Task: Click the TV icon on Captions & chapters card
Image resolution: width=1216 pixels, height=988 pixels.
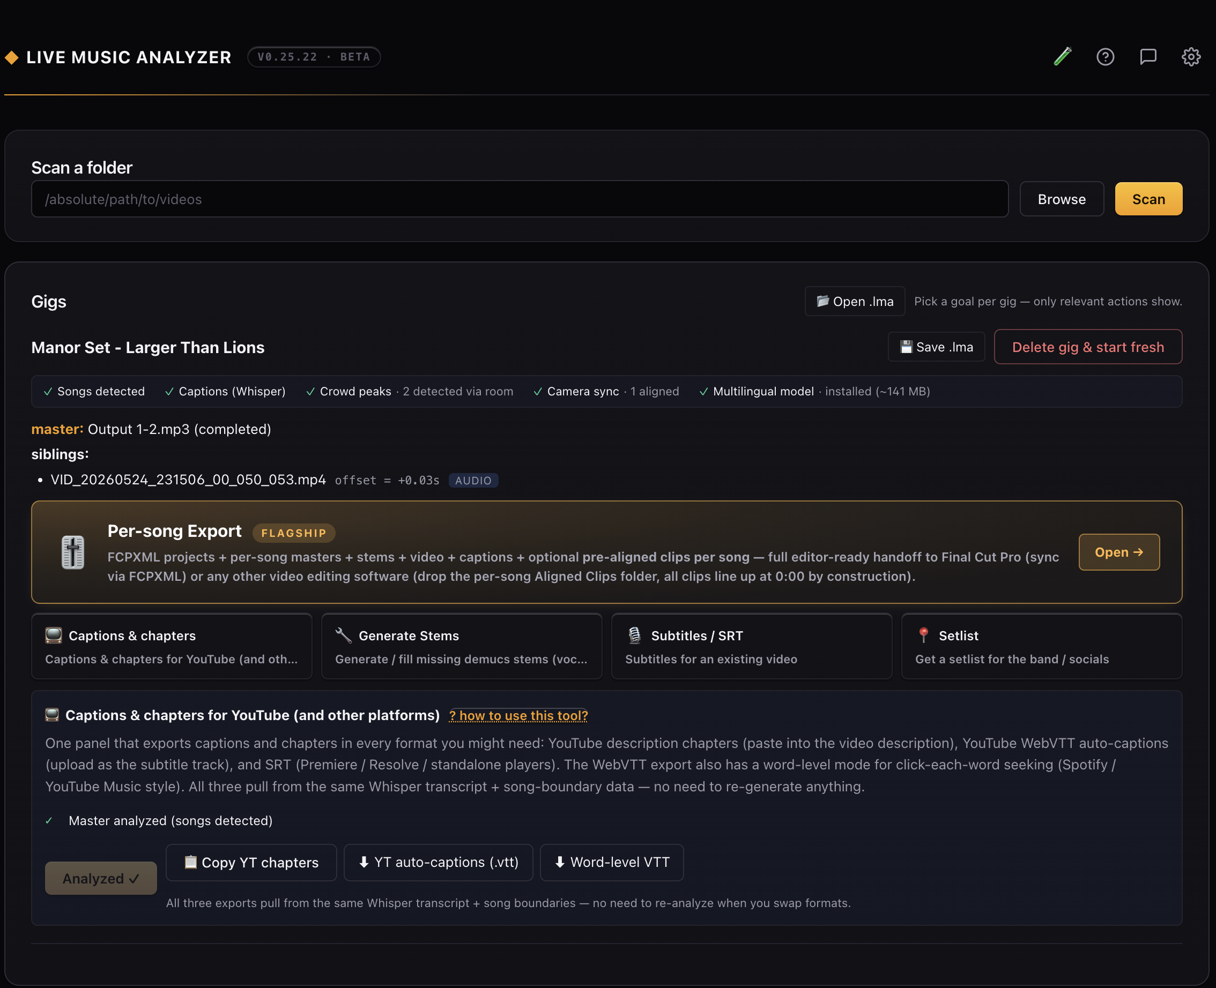Action: coord(54,635)
